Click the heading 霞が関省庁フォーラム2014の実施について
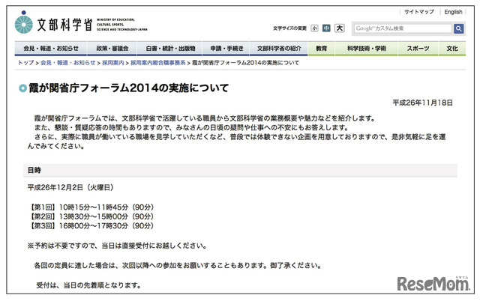Viewport: 480px width, 301px height. click(x=128, y=88)
